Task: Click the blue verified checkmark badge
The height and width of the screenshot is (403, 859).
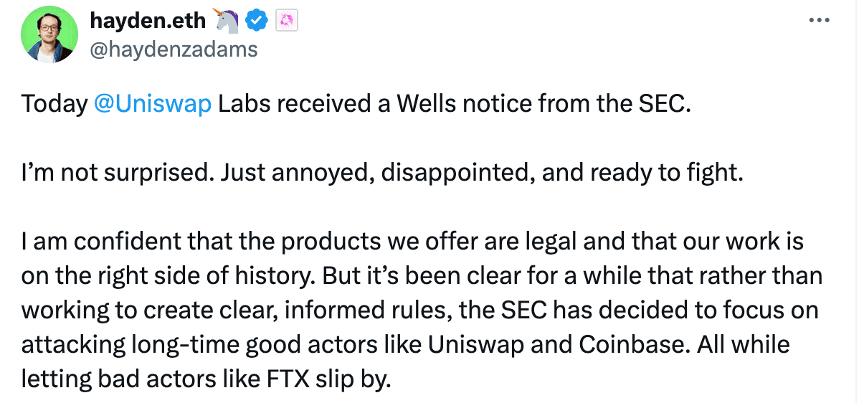Action: click(x=256, y=21)
